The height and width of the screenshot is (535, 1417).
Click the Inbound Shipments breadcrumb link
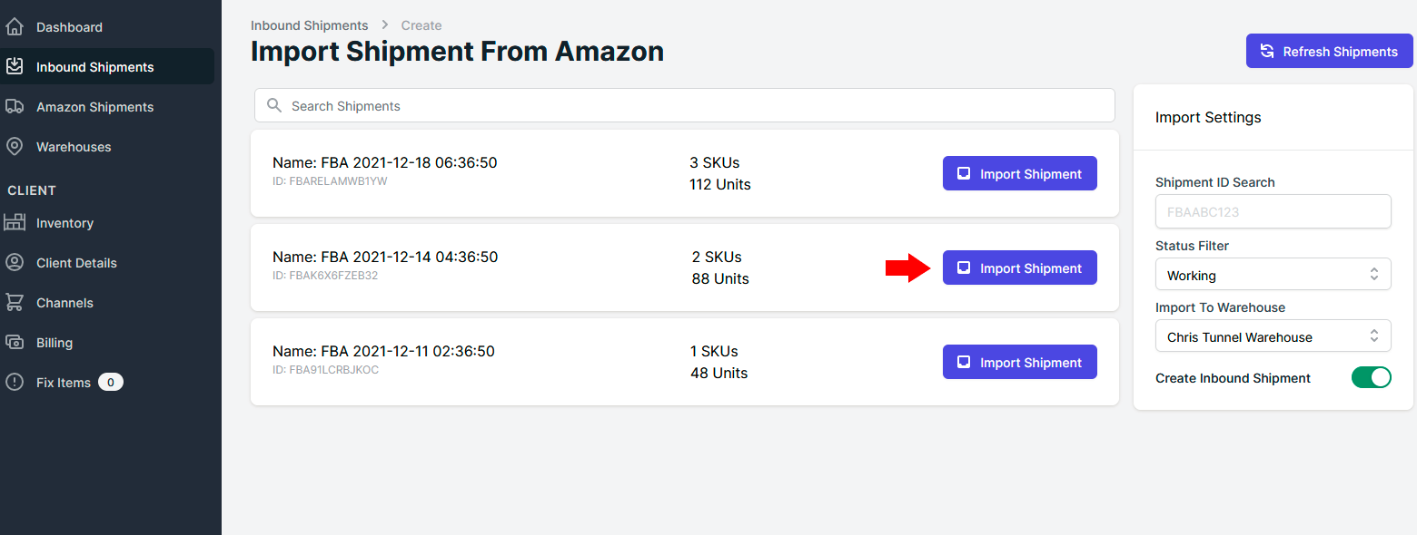click(310, 25)
